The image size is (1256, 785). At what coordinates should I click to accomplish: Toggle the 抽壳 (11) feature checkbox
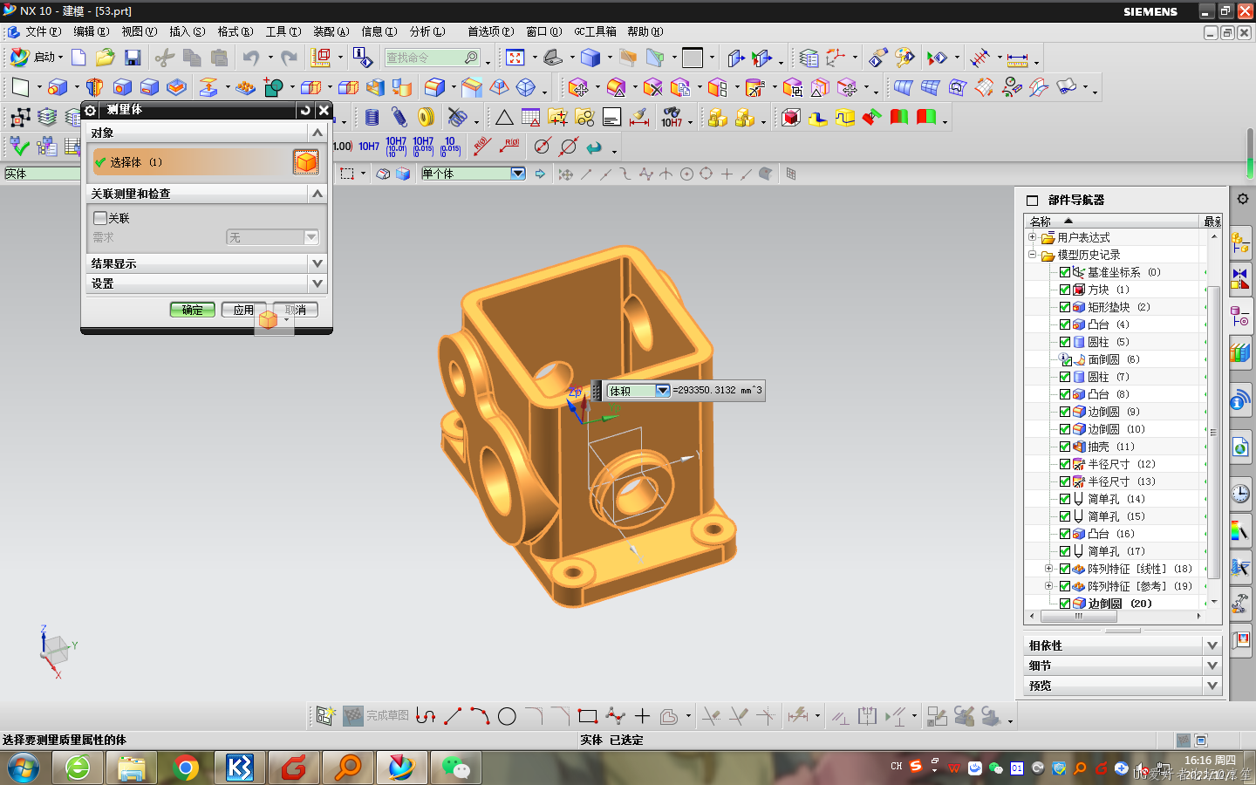click(x=1065, y=447)
